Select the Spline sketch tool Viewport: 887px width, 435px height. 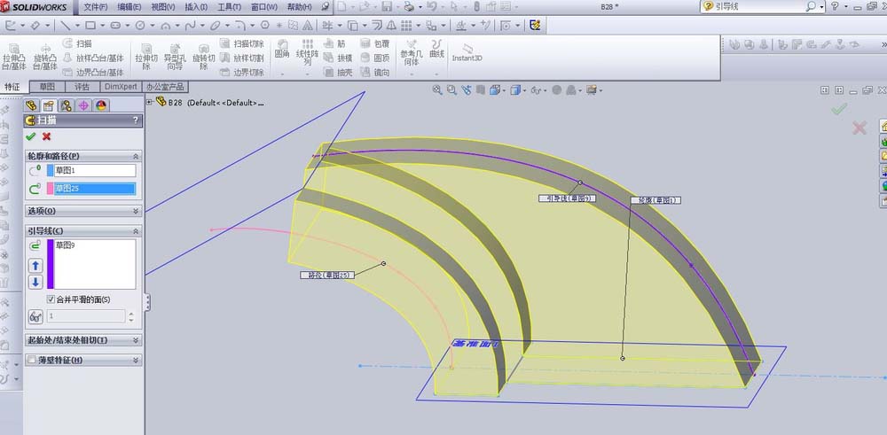click(191, 26)
